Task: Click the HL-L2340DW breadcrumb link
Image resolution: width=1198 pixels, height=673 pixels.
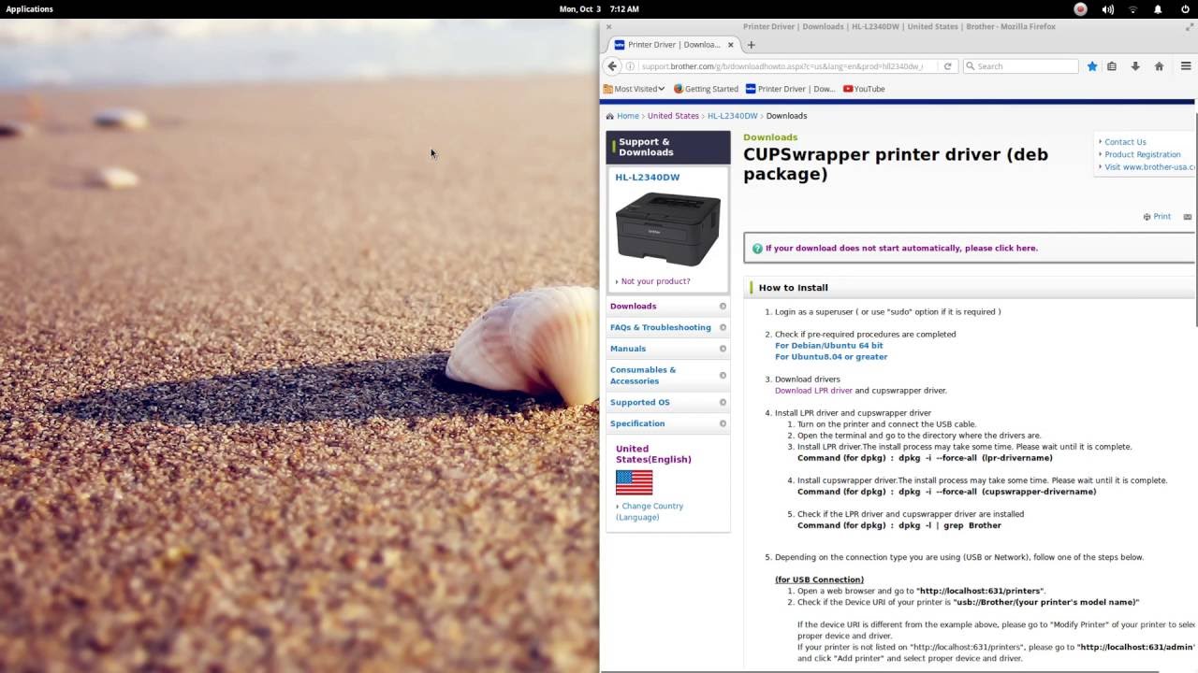Action: pyautogui.click(x=732, y=116)
